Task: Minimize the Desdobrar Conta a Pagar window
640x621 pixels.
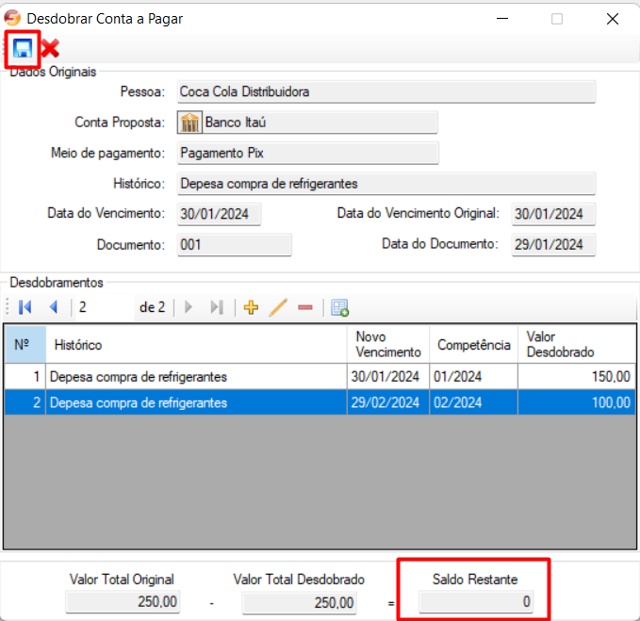Action: pos(502,18)
